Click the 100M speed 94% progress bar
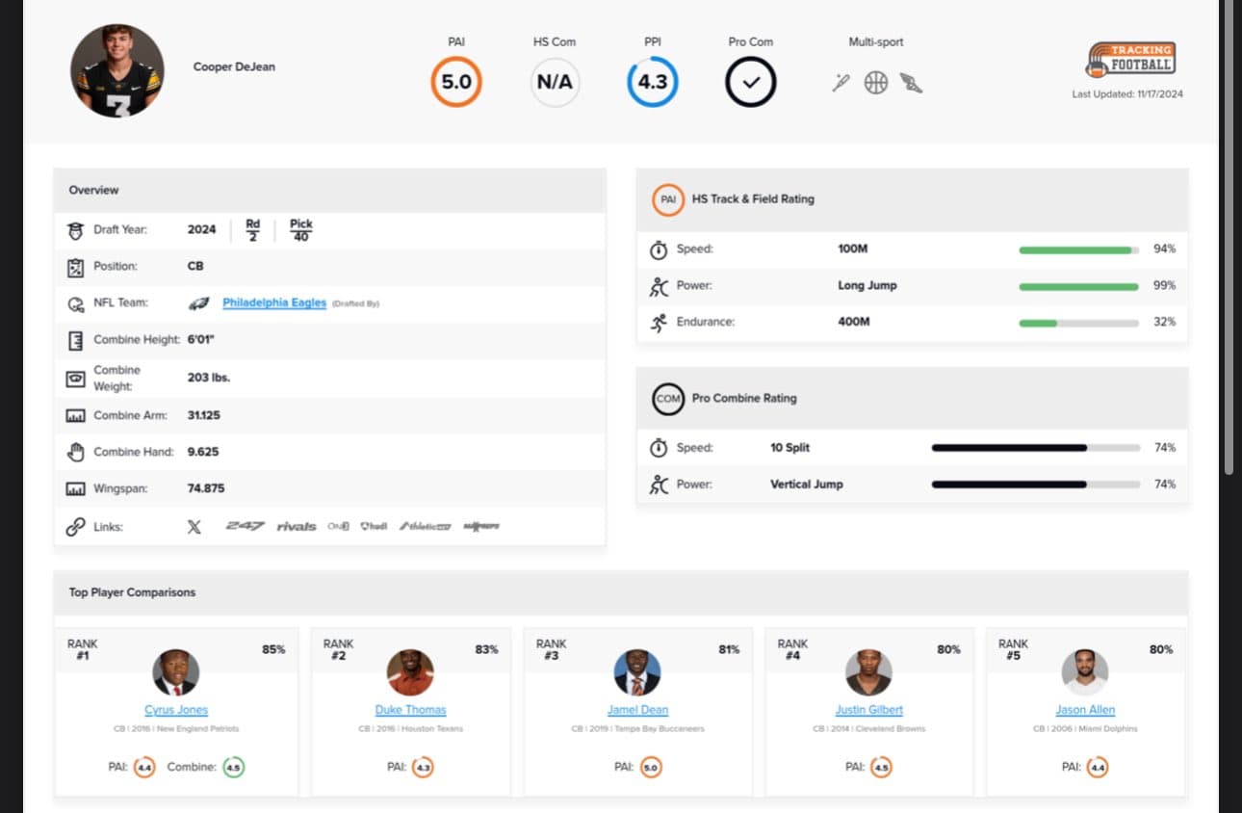 1079,249
